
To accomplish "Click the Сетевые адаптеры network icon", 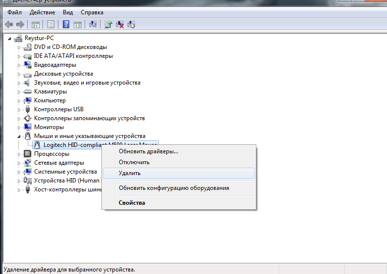I will tap(28, 163).
